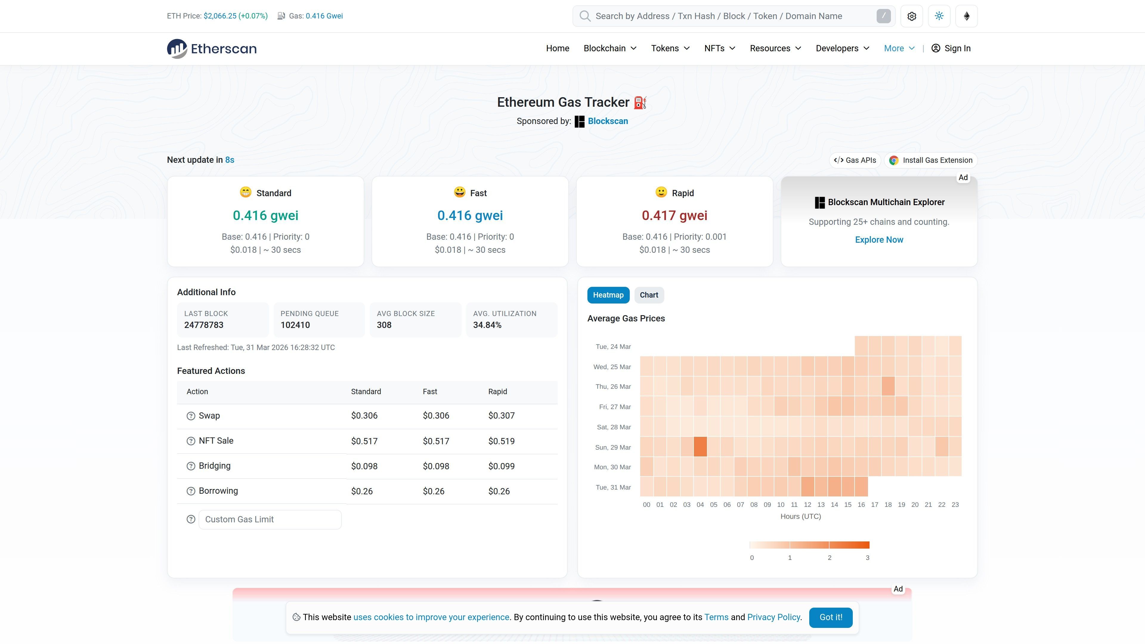Switch the gas chart to Chart view
Image resolution: width=1145 pixels, height=644 pixels.
click(649, 295)
